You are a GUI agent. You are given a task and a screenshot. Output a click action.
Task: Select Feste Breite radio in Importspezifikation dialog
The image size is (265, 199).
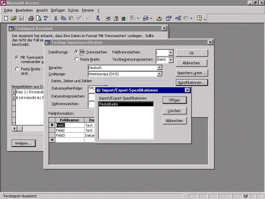click(76, 59)
